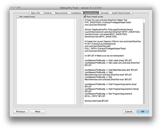The height and width of the screenshot is (130, 162).
Task: Select the Requirements tab
Action: pyautogui.click(x=61, y=13)
